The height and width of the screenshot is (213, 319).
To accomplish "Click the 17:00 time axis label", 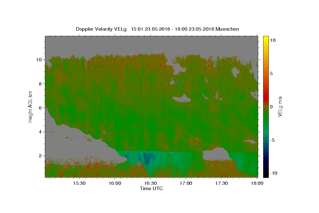I will click(x=186, y=183).
